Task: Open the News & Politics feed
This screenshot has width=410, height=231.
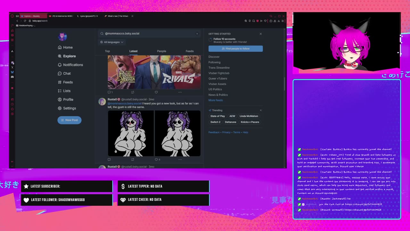Action: (218, 95)
